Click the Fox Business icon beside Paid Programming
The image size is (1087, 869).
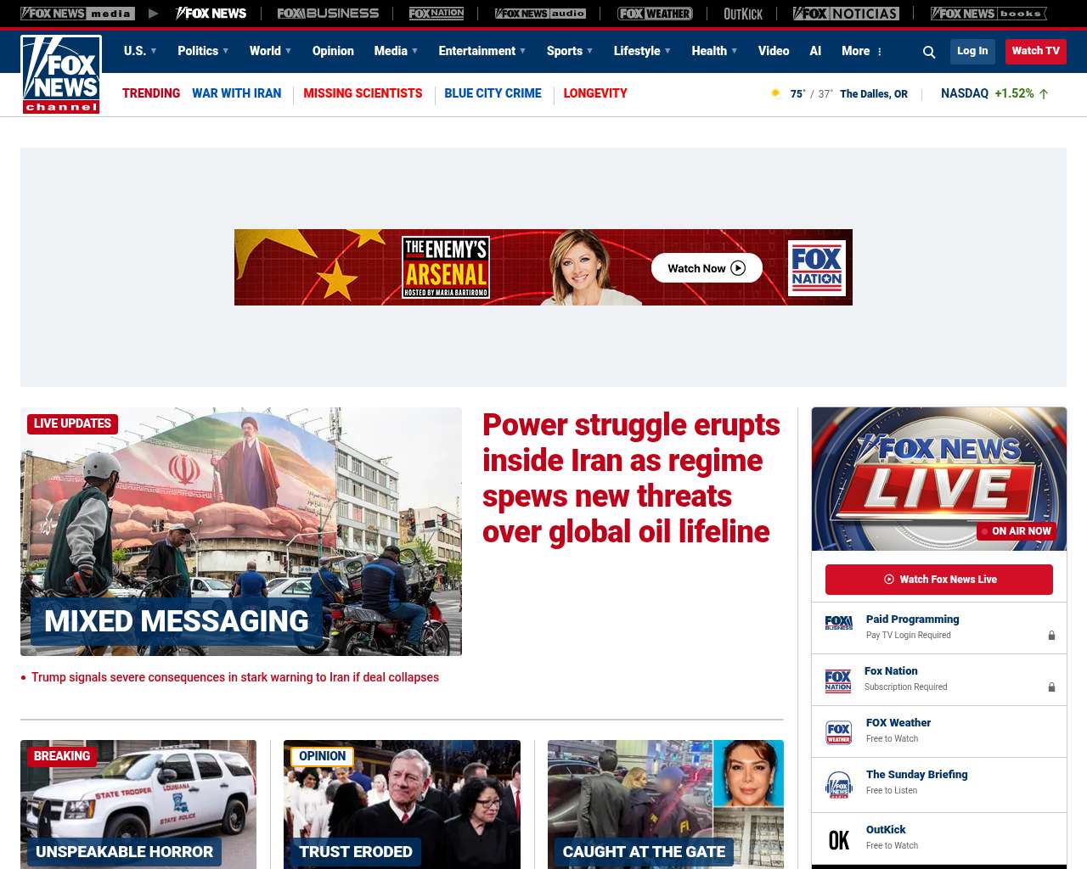pos(839,624)
